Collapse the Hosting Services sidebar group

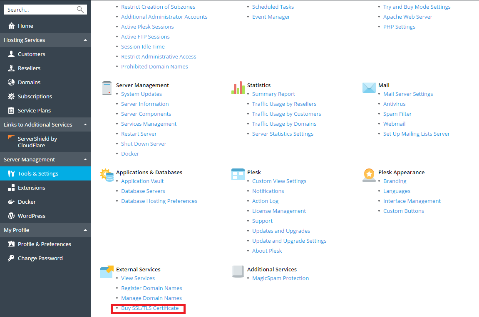coord(85,40)
